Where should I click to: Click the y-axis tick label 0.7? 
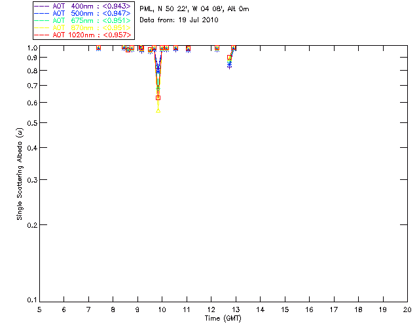point(32,86)
